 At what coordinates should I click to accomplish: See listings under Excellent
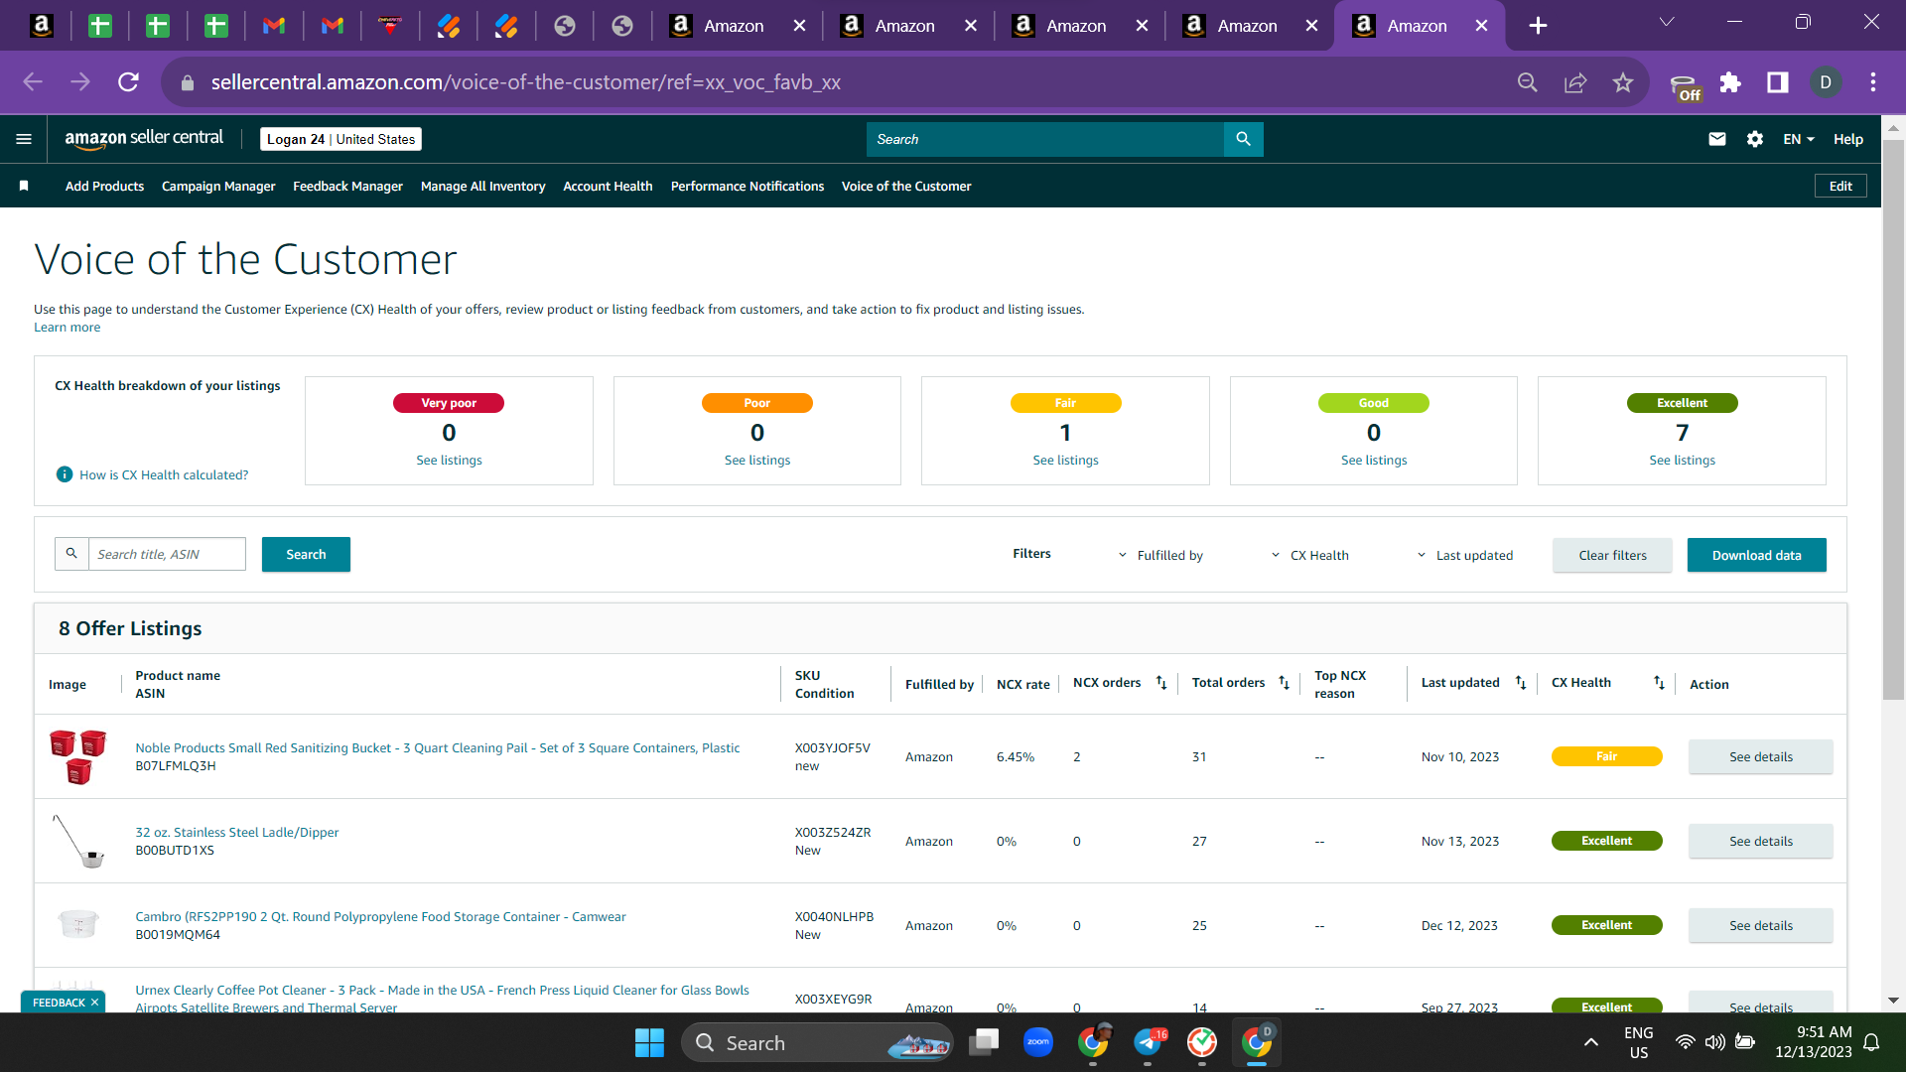pyautogui.click(x=1682, y=460)
